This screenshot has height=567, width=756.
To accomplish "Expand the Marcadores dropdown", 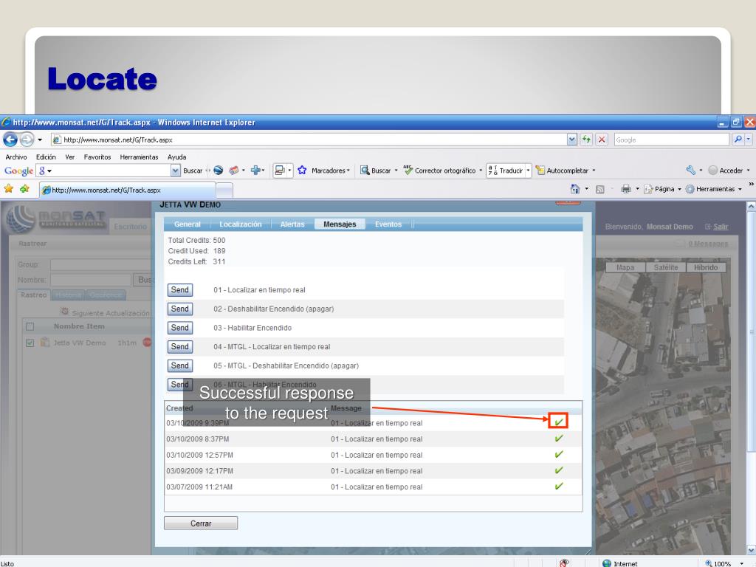I will 348,171.
